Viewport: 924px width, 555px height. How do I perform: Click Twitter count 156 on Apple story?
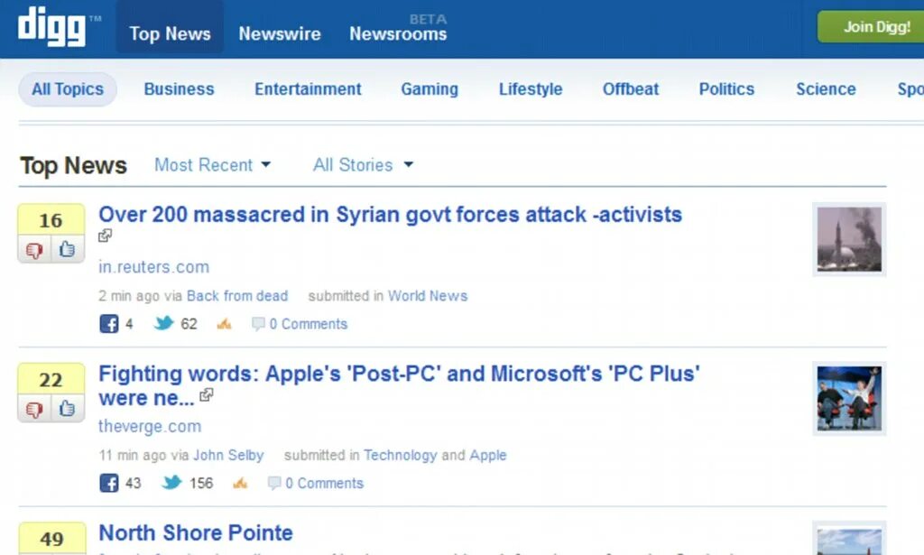[x=201, y=483]
